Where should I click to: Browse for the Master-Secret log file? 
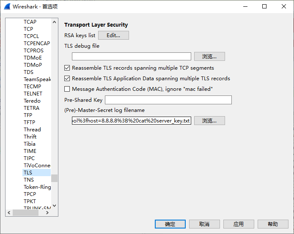click(x=209, y=120)
